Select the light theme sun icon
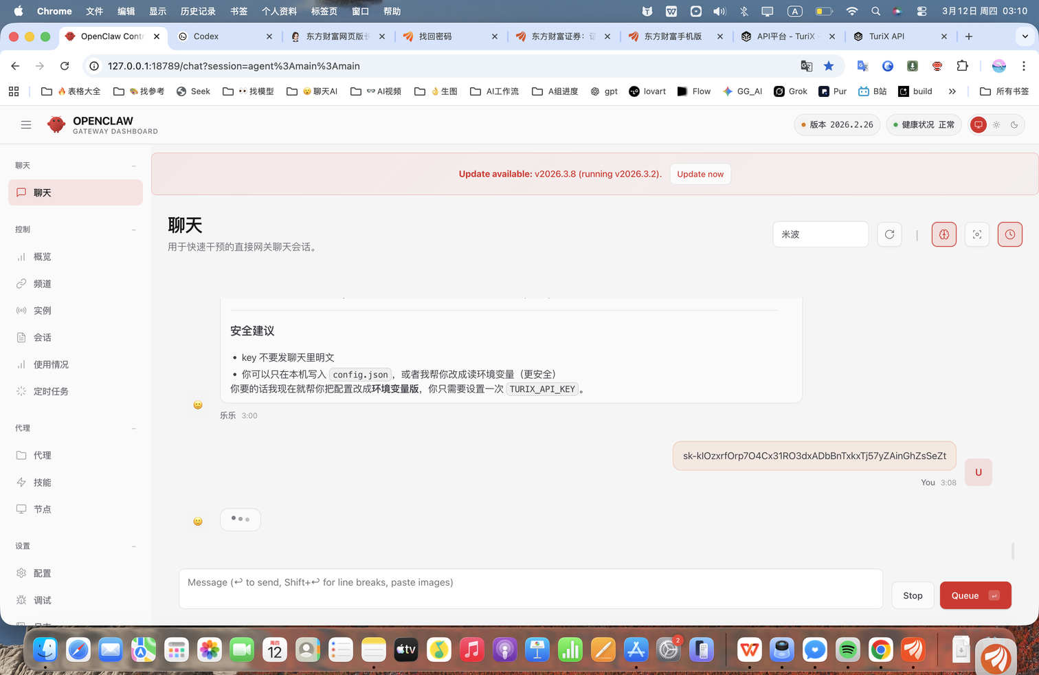Screen dimensions: 1039x675 pyautogui.click(x=996, y=125)
